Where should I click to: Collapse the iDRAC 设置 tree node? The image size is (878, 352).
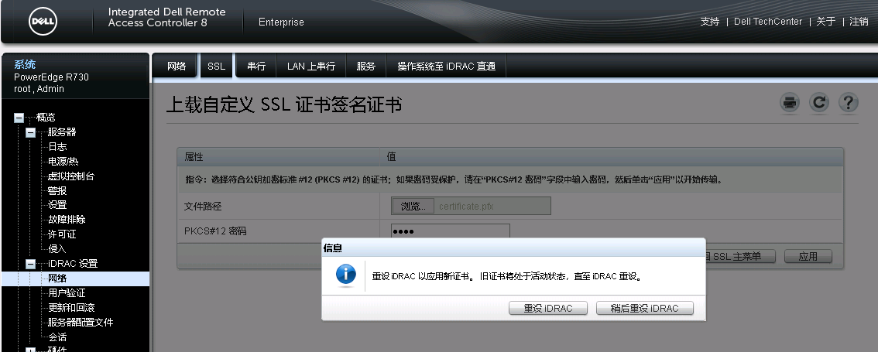[x=30, y=264]
